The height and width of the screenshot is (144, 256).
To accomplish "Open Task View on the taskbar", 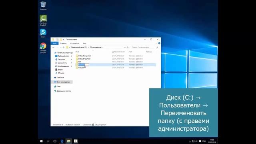I will point(55,141).
